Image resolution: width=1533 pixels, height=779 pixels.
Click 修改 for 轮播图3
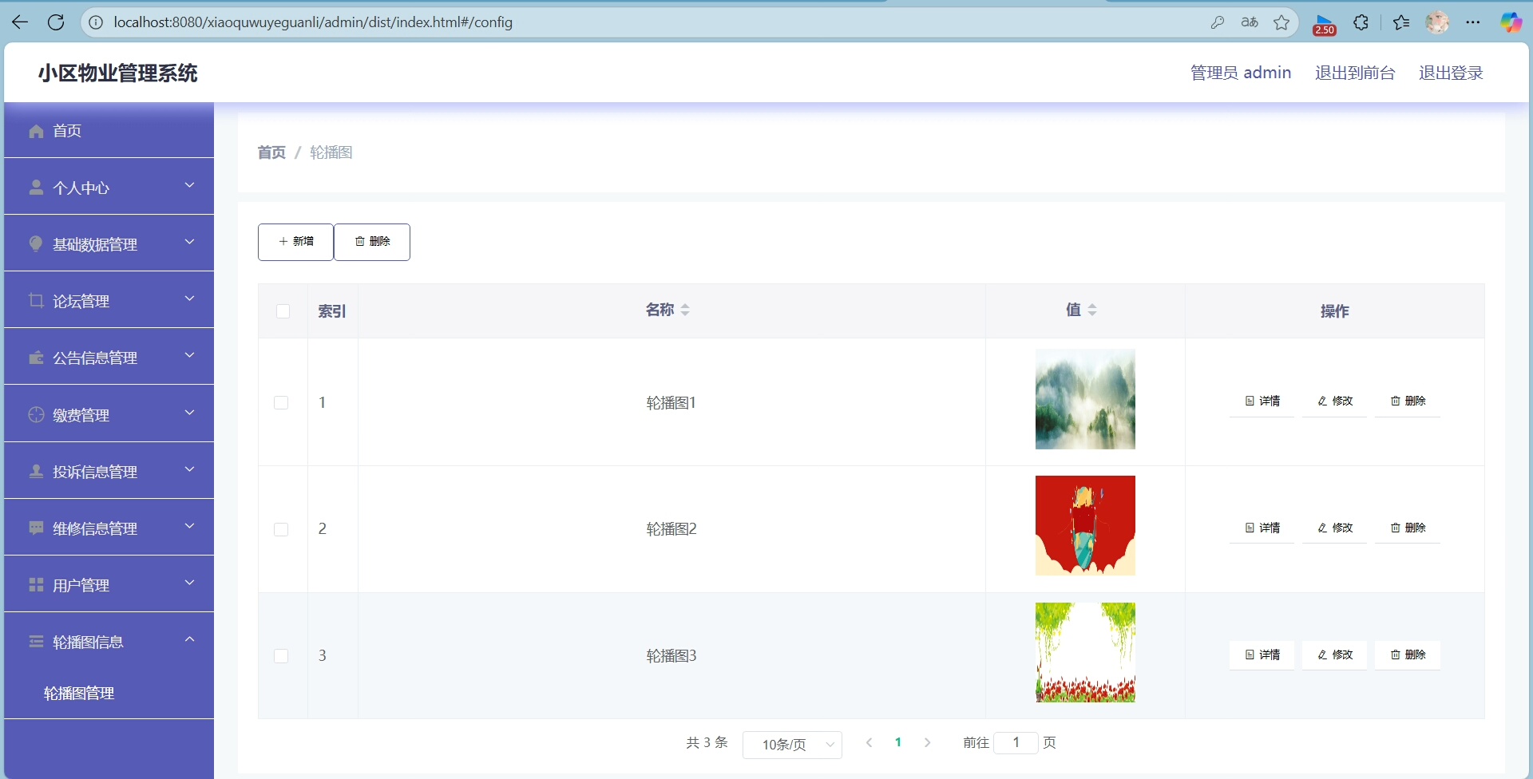1334,655
